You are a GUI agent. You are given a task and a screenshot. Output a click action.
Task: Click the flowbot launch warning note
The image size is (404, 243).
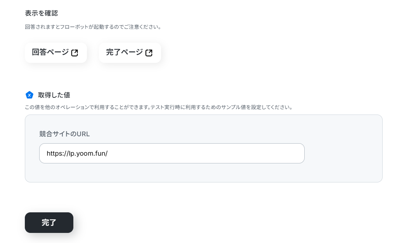click(x=93, y=27)
